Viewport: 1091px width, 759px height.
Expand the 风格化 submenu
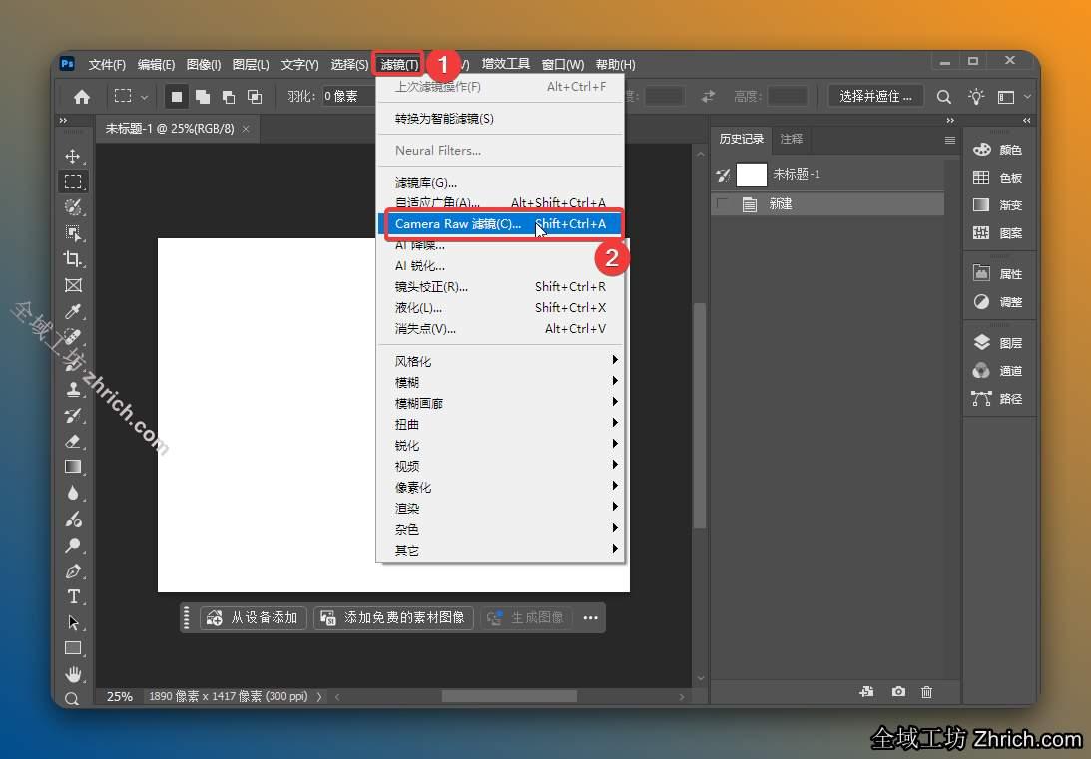[500, 361]
